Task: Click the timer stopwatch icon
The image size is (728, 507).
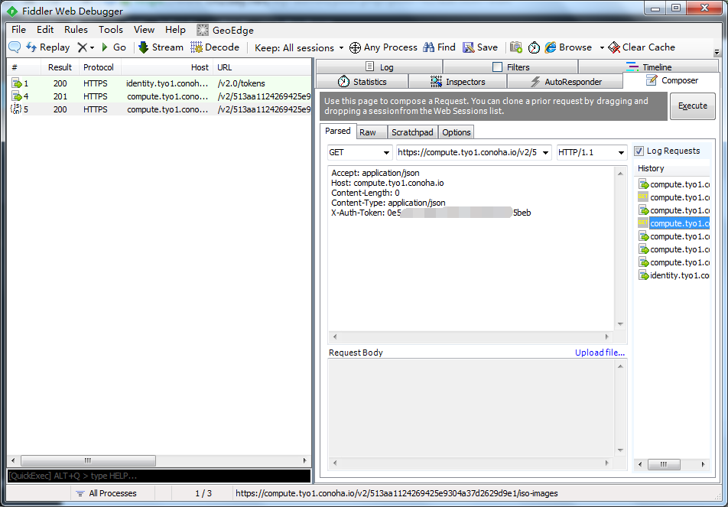Action: coord(534,47)
